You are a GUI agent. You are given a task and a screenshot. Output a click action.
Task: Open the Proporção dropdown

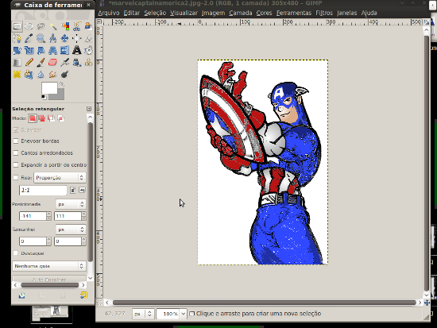[60, 178]
